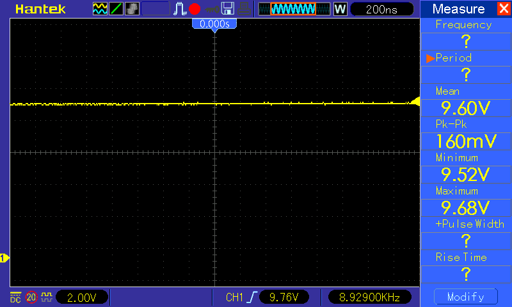Image resolution: width=512 pixels, height=307 pixels.
Task: Open the Maximum measurement showing 9.68V
Action: [x=465, y=200]
